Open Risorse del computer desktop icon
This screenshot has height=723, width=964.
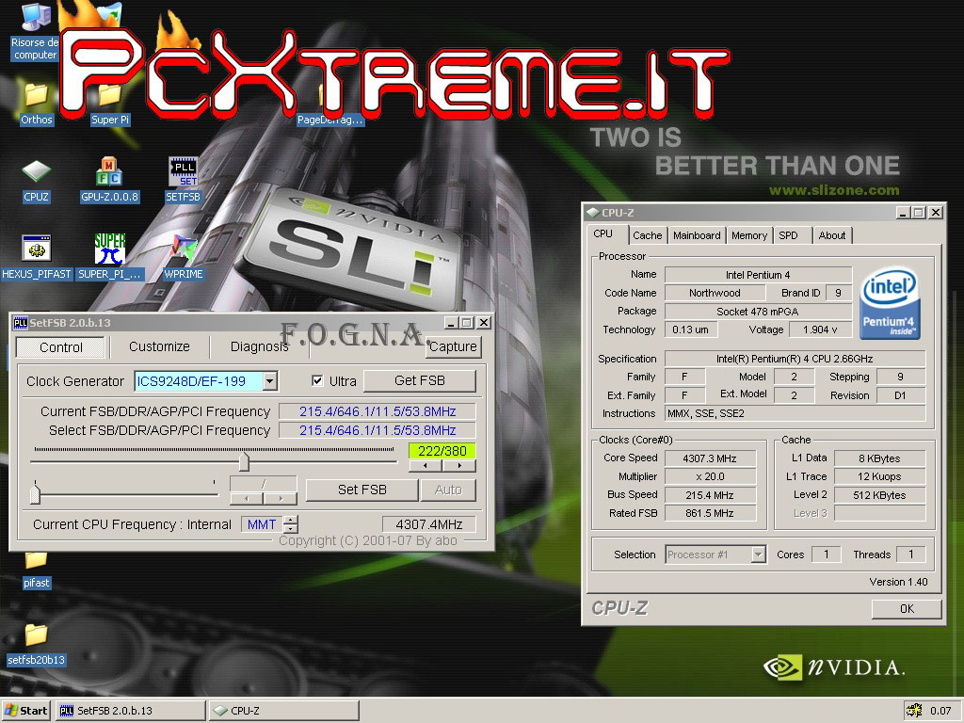tap(35, 31)
